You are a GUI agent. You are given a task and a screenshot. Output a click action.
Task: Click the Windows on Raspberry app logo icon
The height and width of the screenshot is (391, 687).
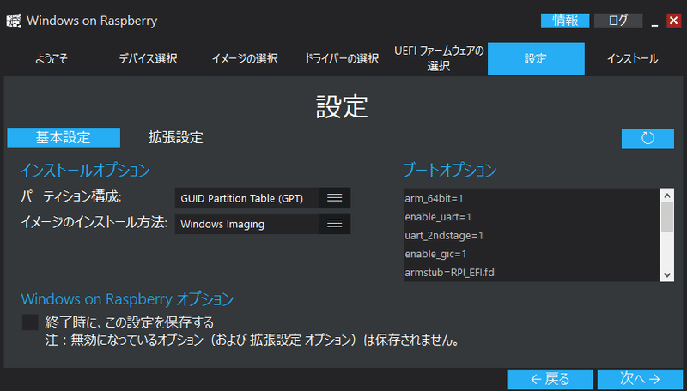coord(14,21)
